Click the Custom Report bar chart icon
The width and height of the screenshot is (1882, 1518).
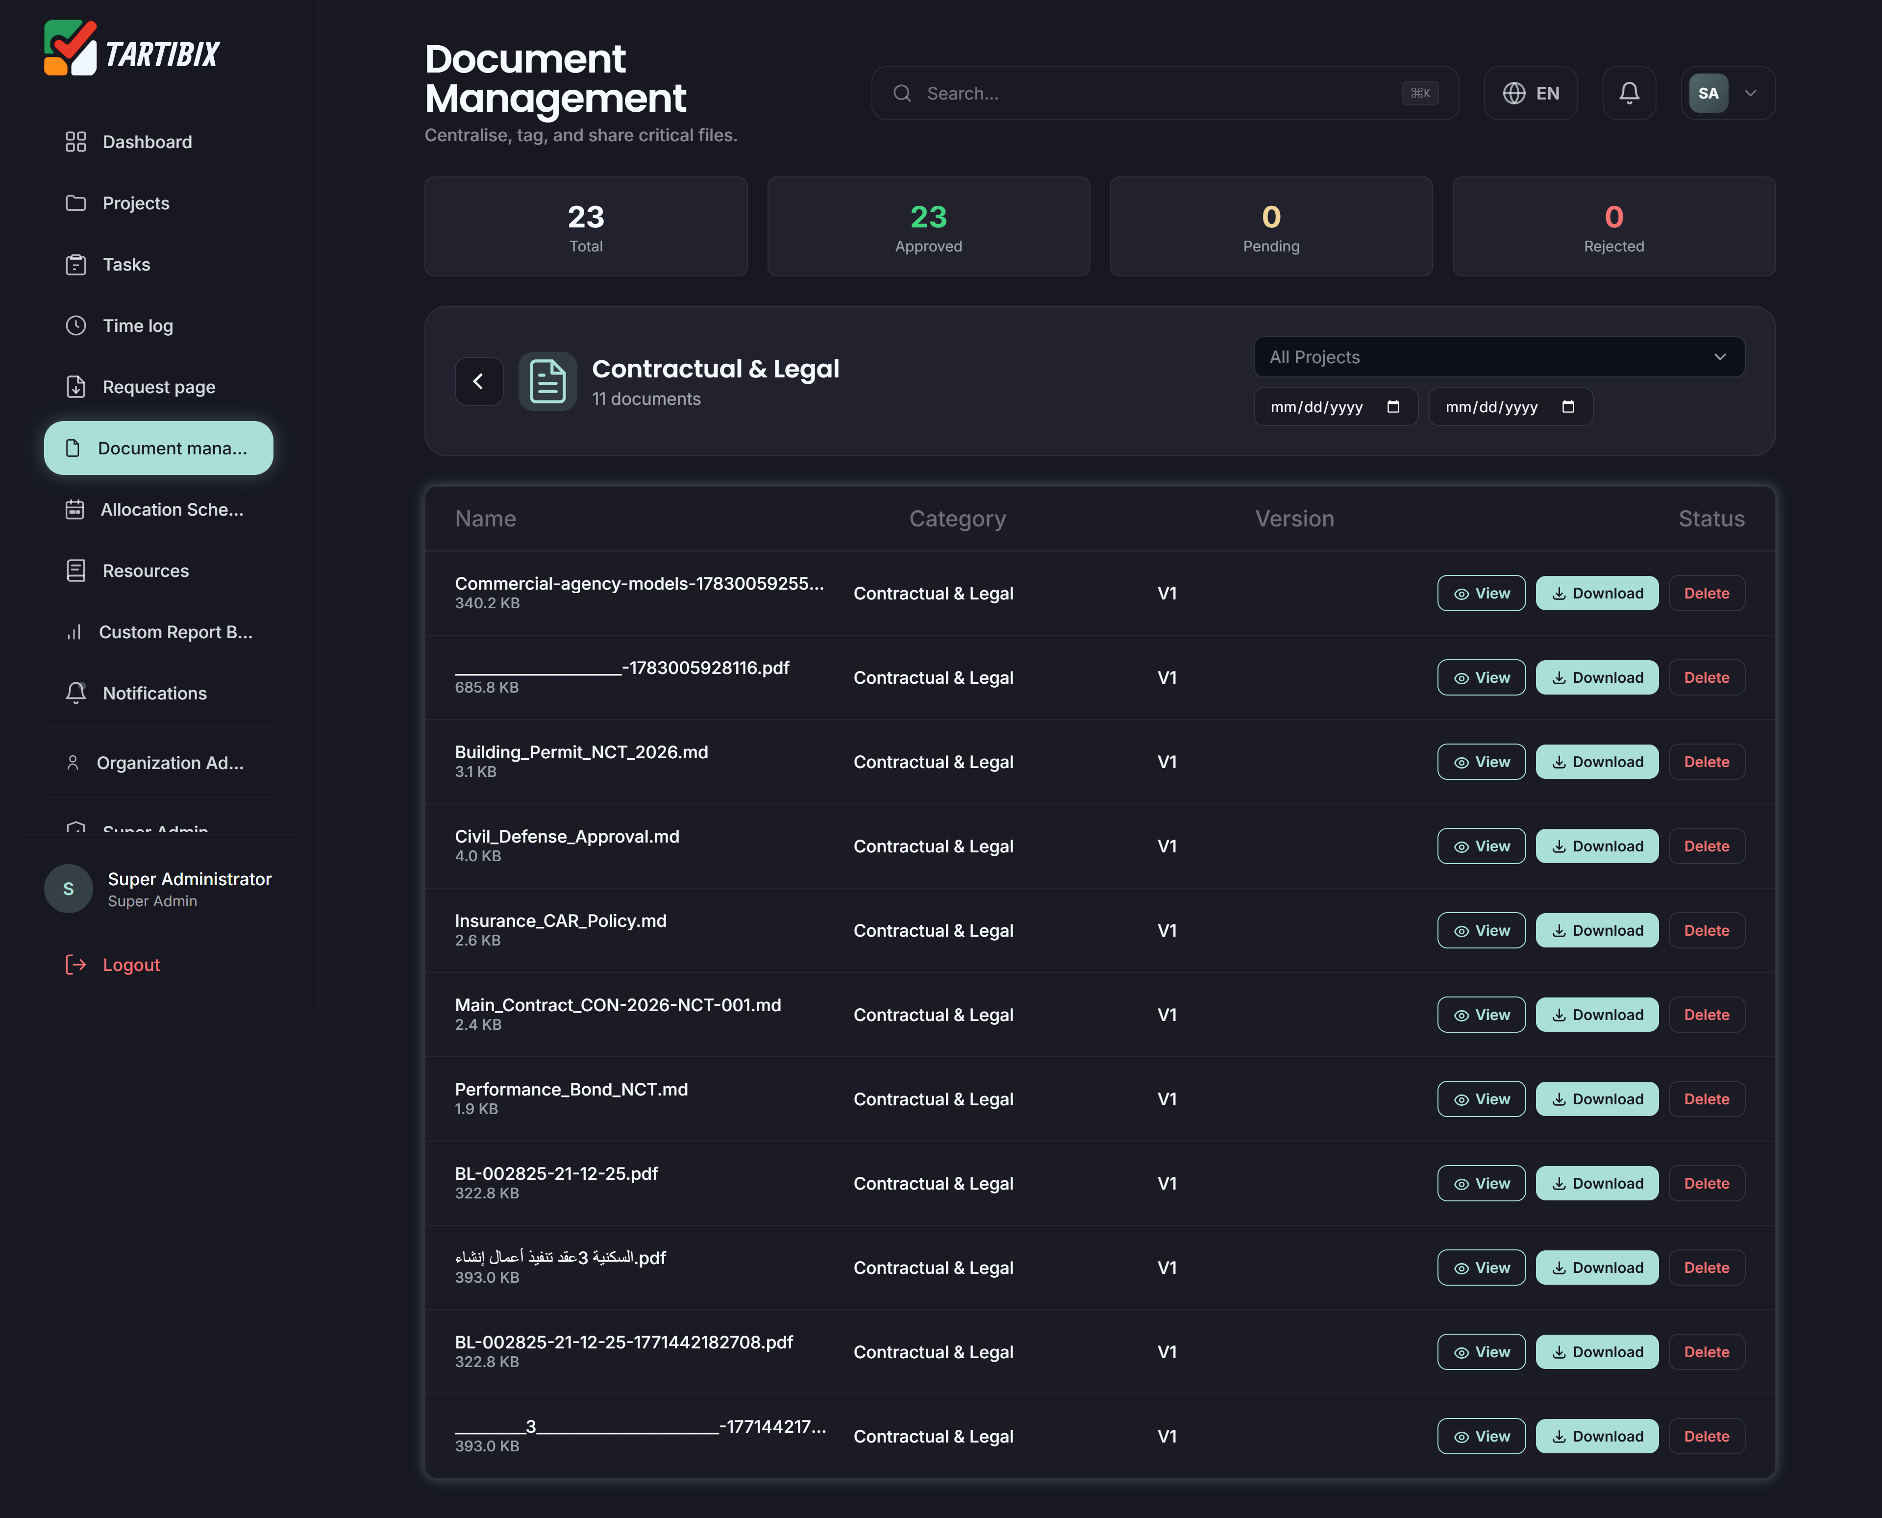(x=74, y=631)
